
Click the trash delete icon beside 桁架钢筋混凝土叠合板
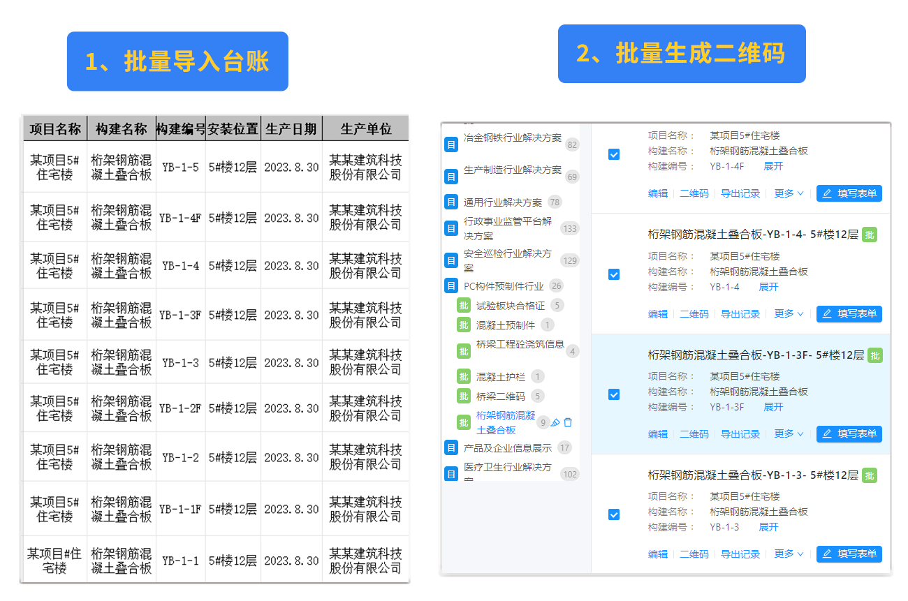[x=569, y=422]
